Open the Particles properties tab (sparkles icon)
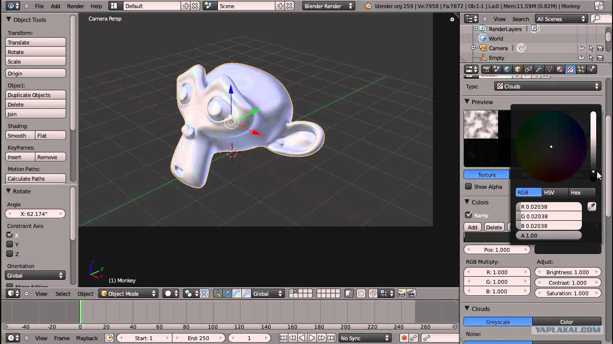The height and width of the screenshot is (344, 613). point(581,69)
